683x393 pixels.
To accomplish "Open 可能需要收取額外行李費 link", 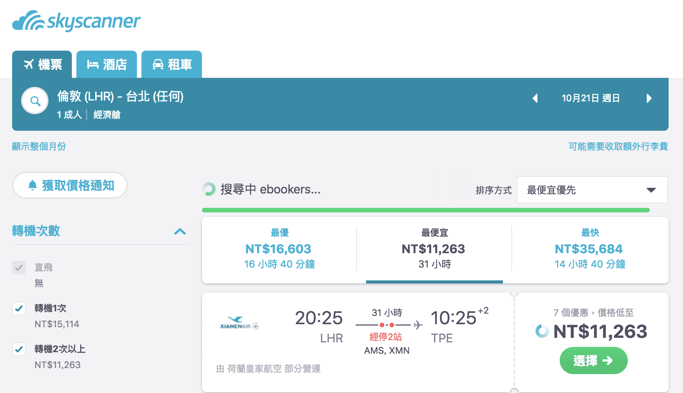I will [x=618, y=146].
